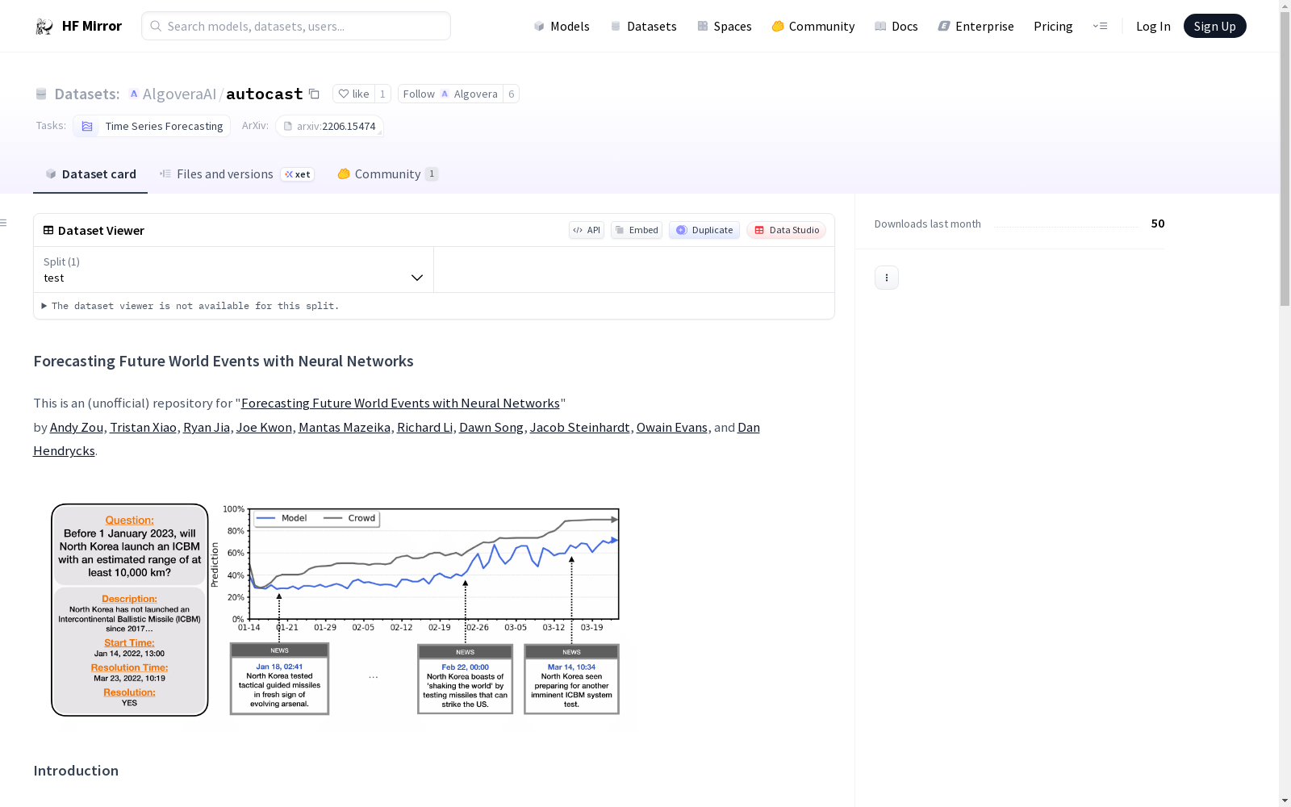Image resolution: width=1291 pixels, height=807 pixels.
Task: Click the Time Series Forecasting task icon
Action: click(87, 126)
